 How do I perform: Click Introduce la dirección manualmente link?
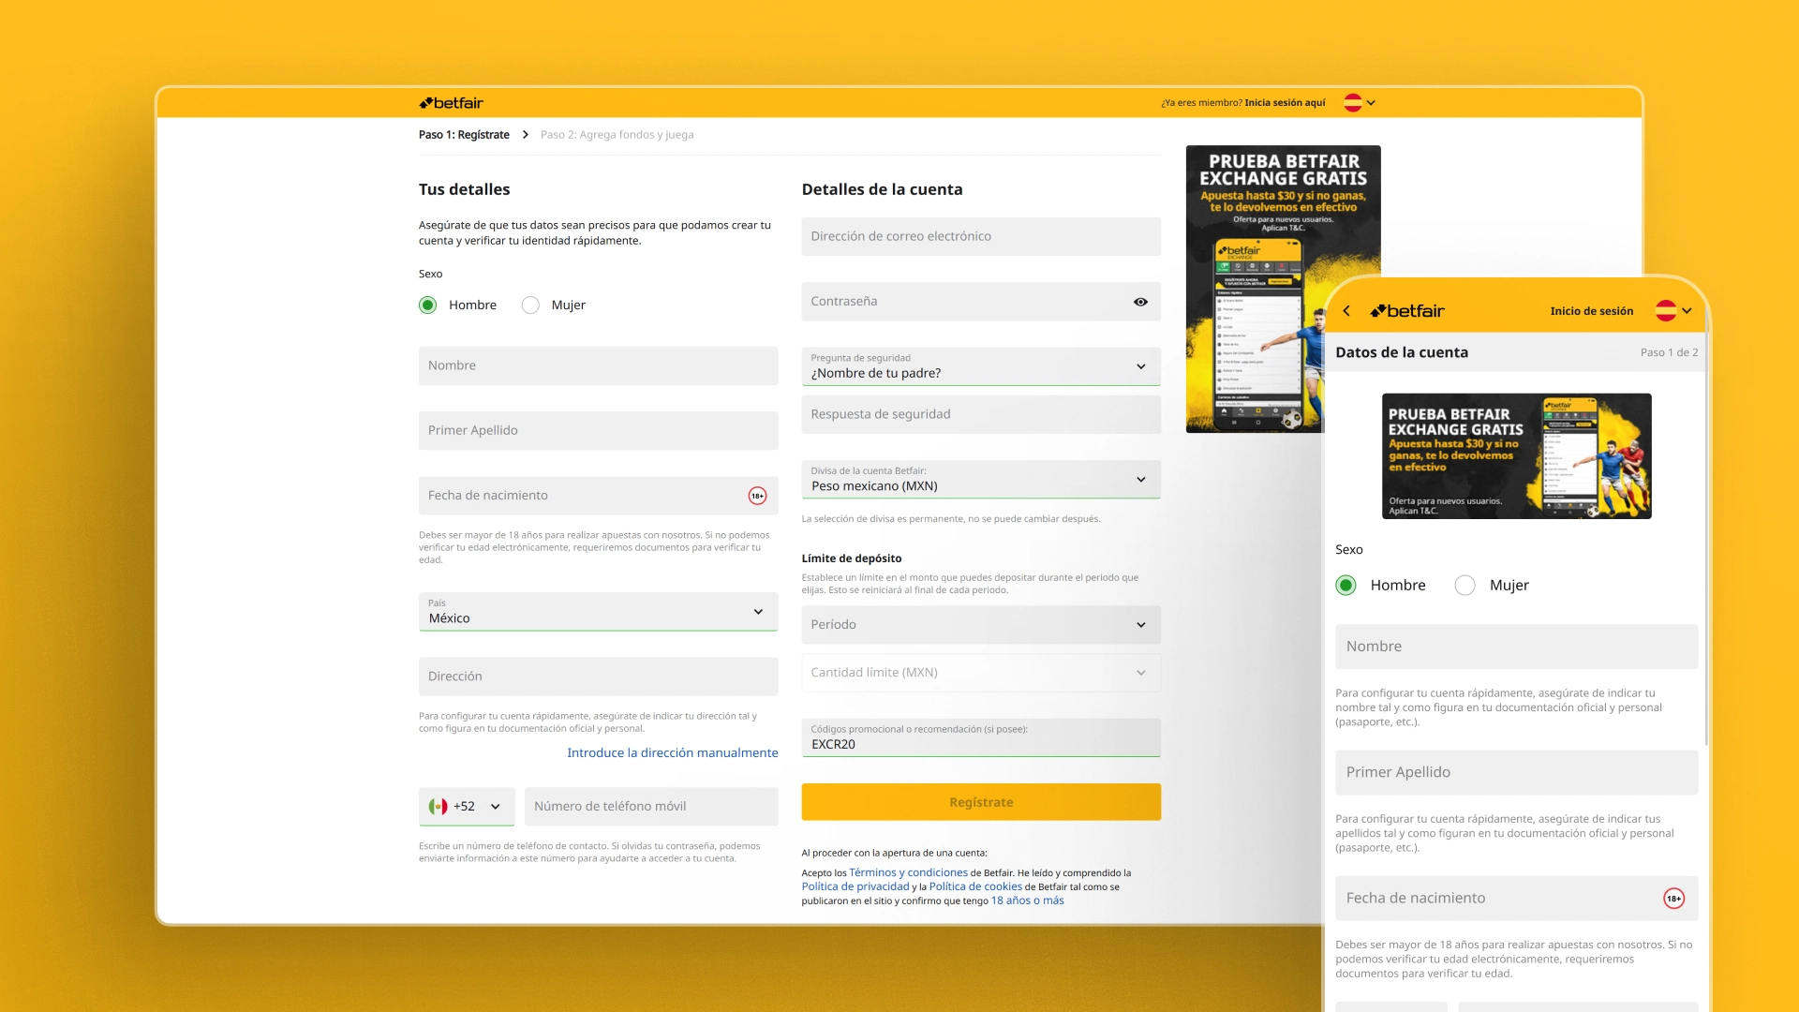click(x=673, y=753)
